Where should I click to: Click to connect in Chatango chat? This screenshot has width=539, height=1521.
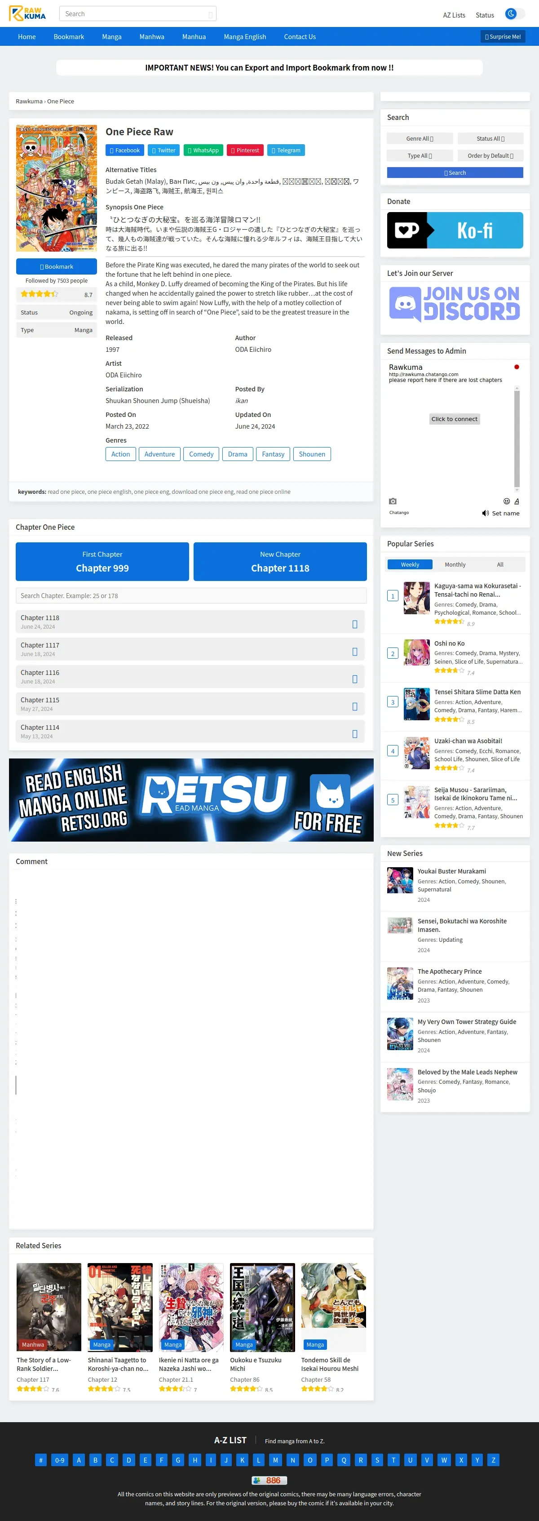454,419
